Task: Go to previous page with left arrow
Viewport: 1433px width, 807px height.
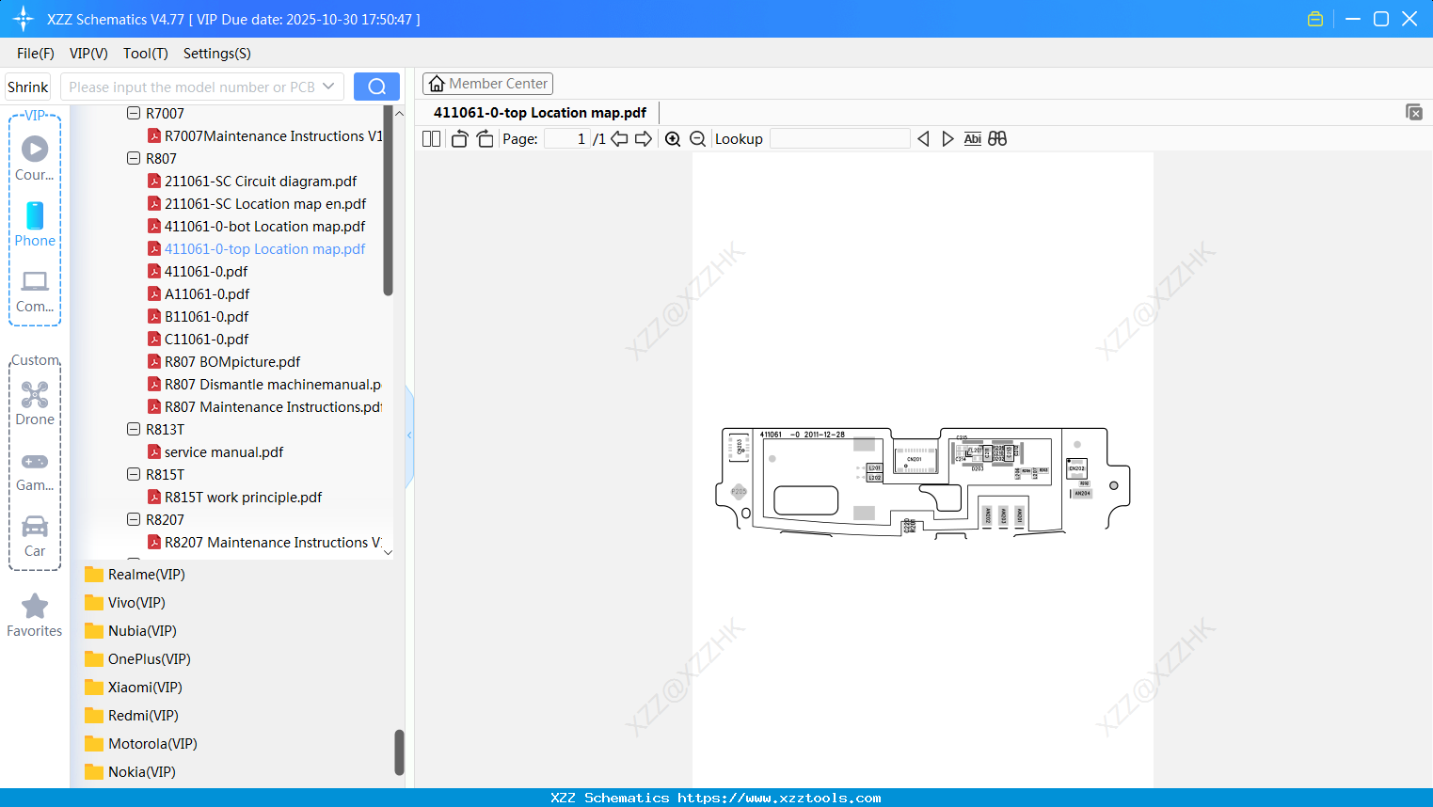Action: coord(619,139)
